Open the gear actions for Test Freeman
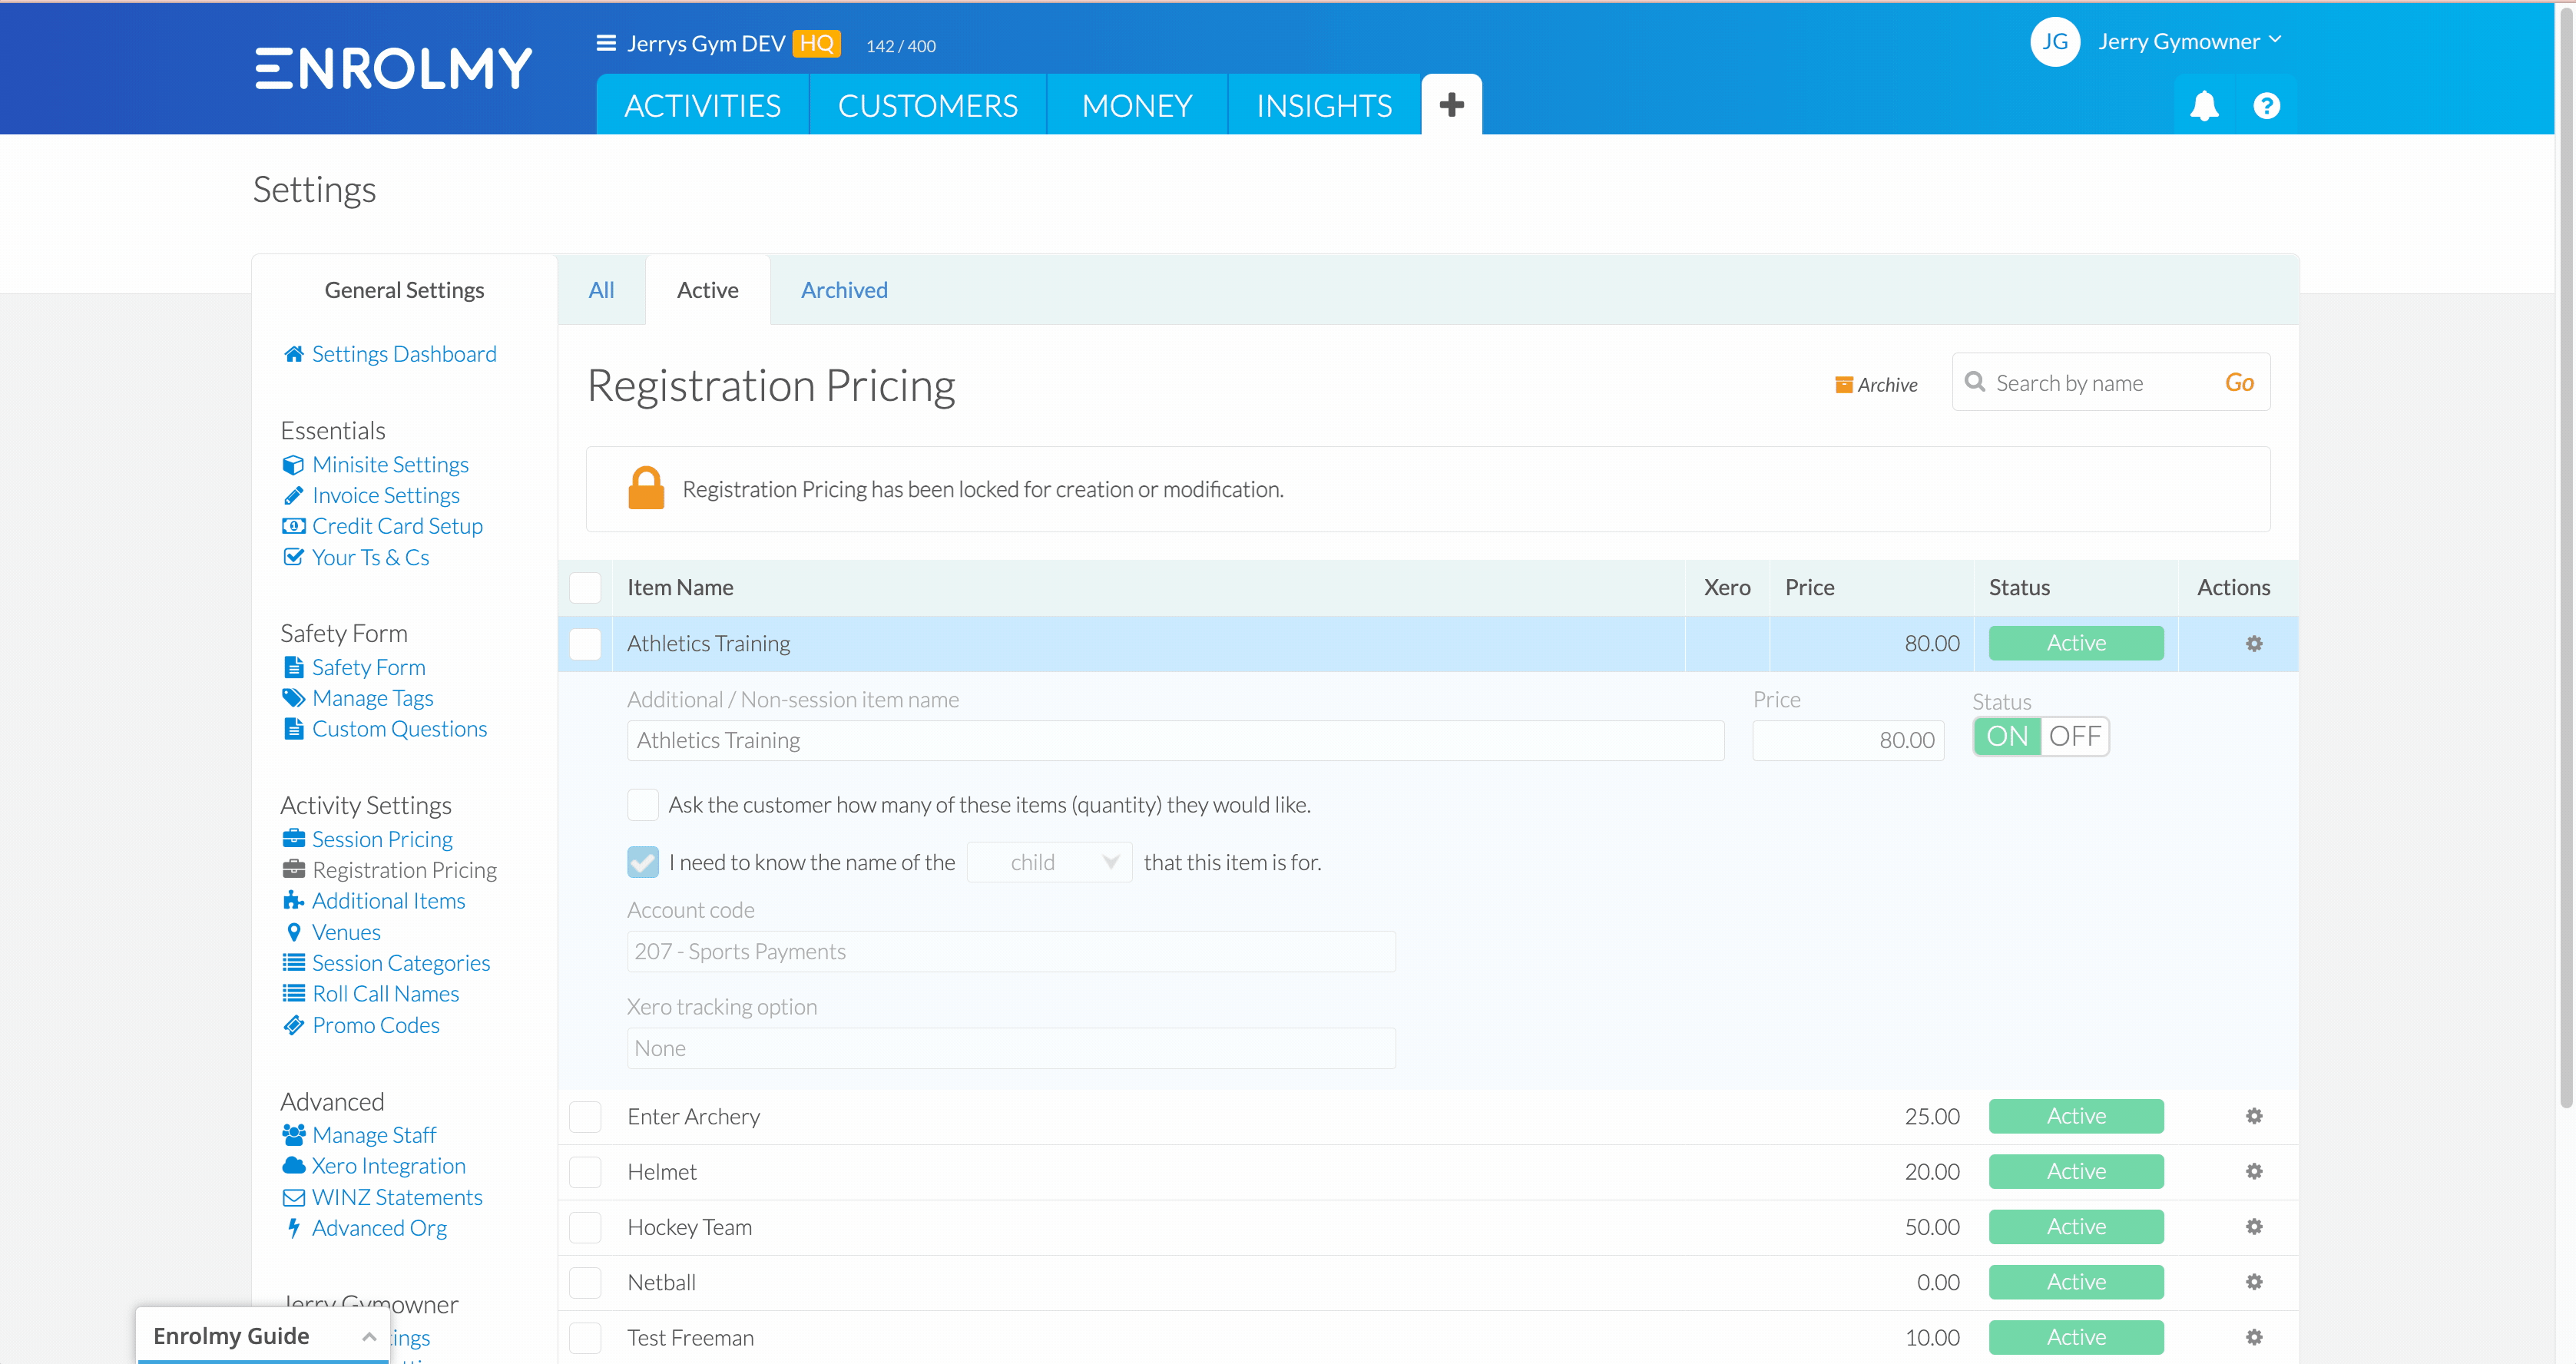Viewport: 2576px width, 1364px height. coord(2254,1337)
